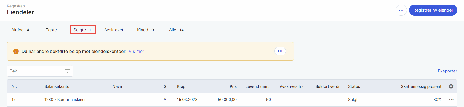This screenshot has height=107, width=464.
Task: Open the three-dot menu beside Registrer ny eiendel
Action: tap(401, 10)
